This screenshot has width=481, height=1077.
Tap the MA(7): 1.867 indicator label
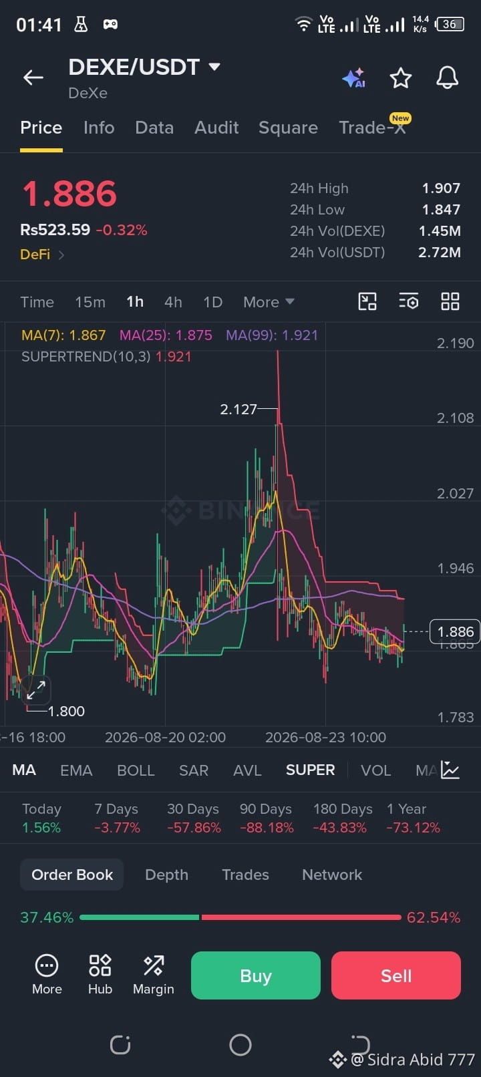[x=63, y=335]
